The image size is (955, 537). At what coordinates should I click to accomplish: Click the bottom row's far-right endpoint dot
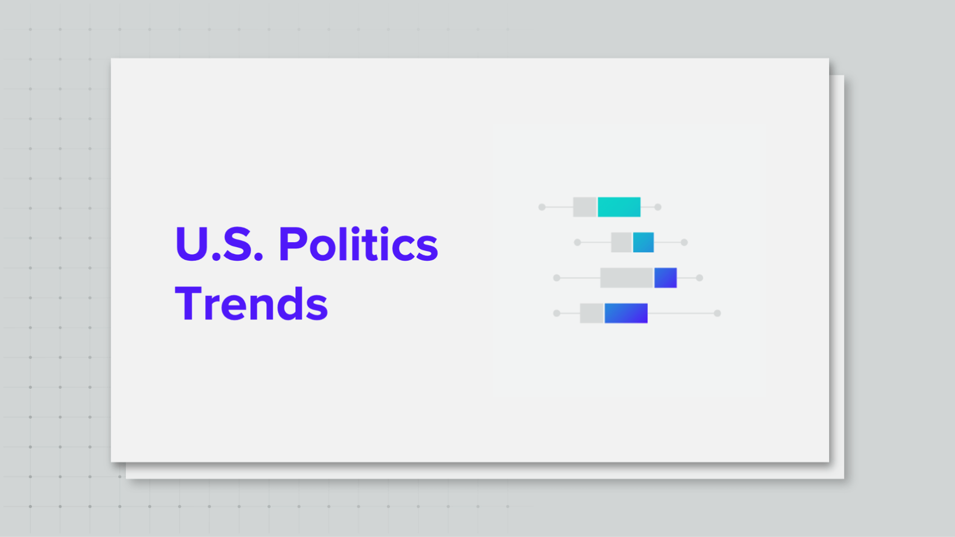(717, 313)
